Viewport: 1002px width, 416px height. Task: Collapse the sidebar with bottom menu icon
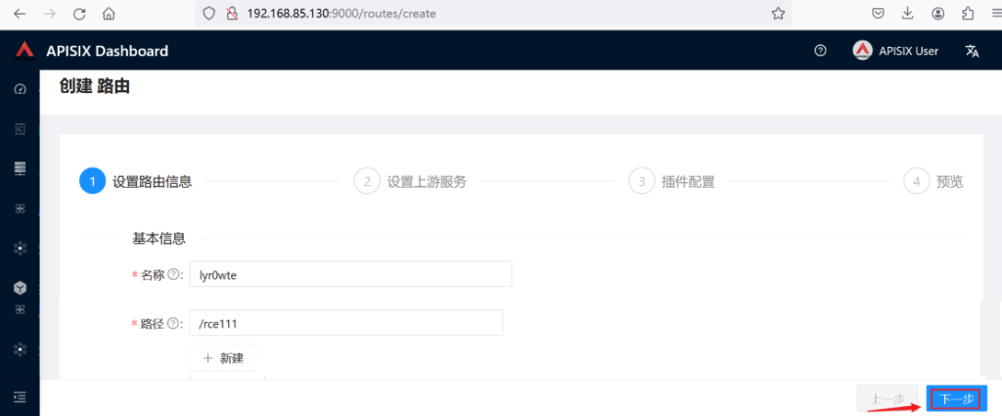click(20, 397)
